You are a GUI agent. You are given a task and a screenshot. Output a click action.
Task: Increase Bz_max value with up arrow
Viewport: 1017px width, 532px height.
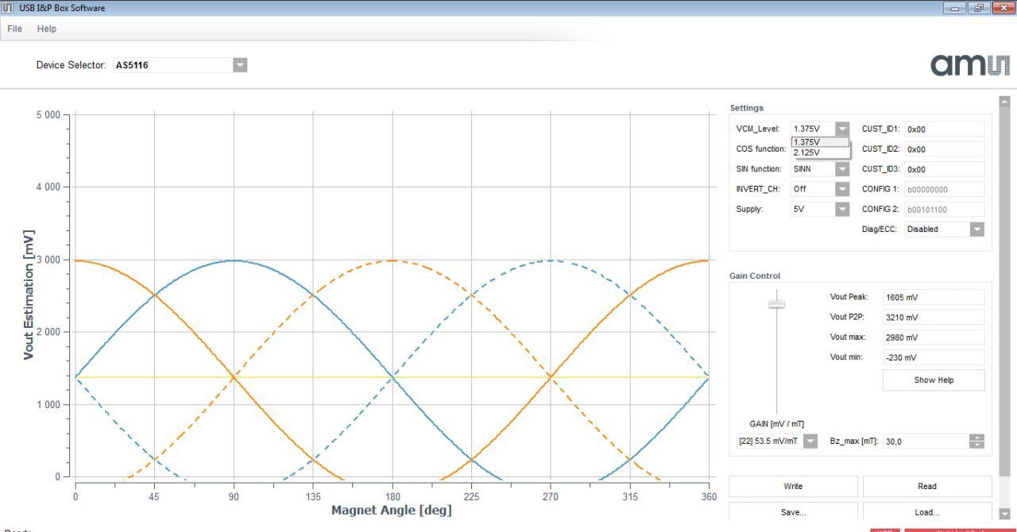[976, 438]
